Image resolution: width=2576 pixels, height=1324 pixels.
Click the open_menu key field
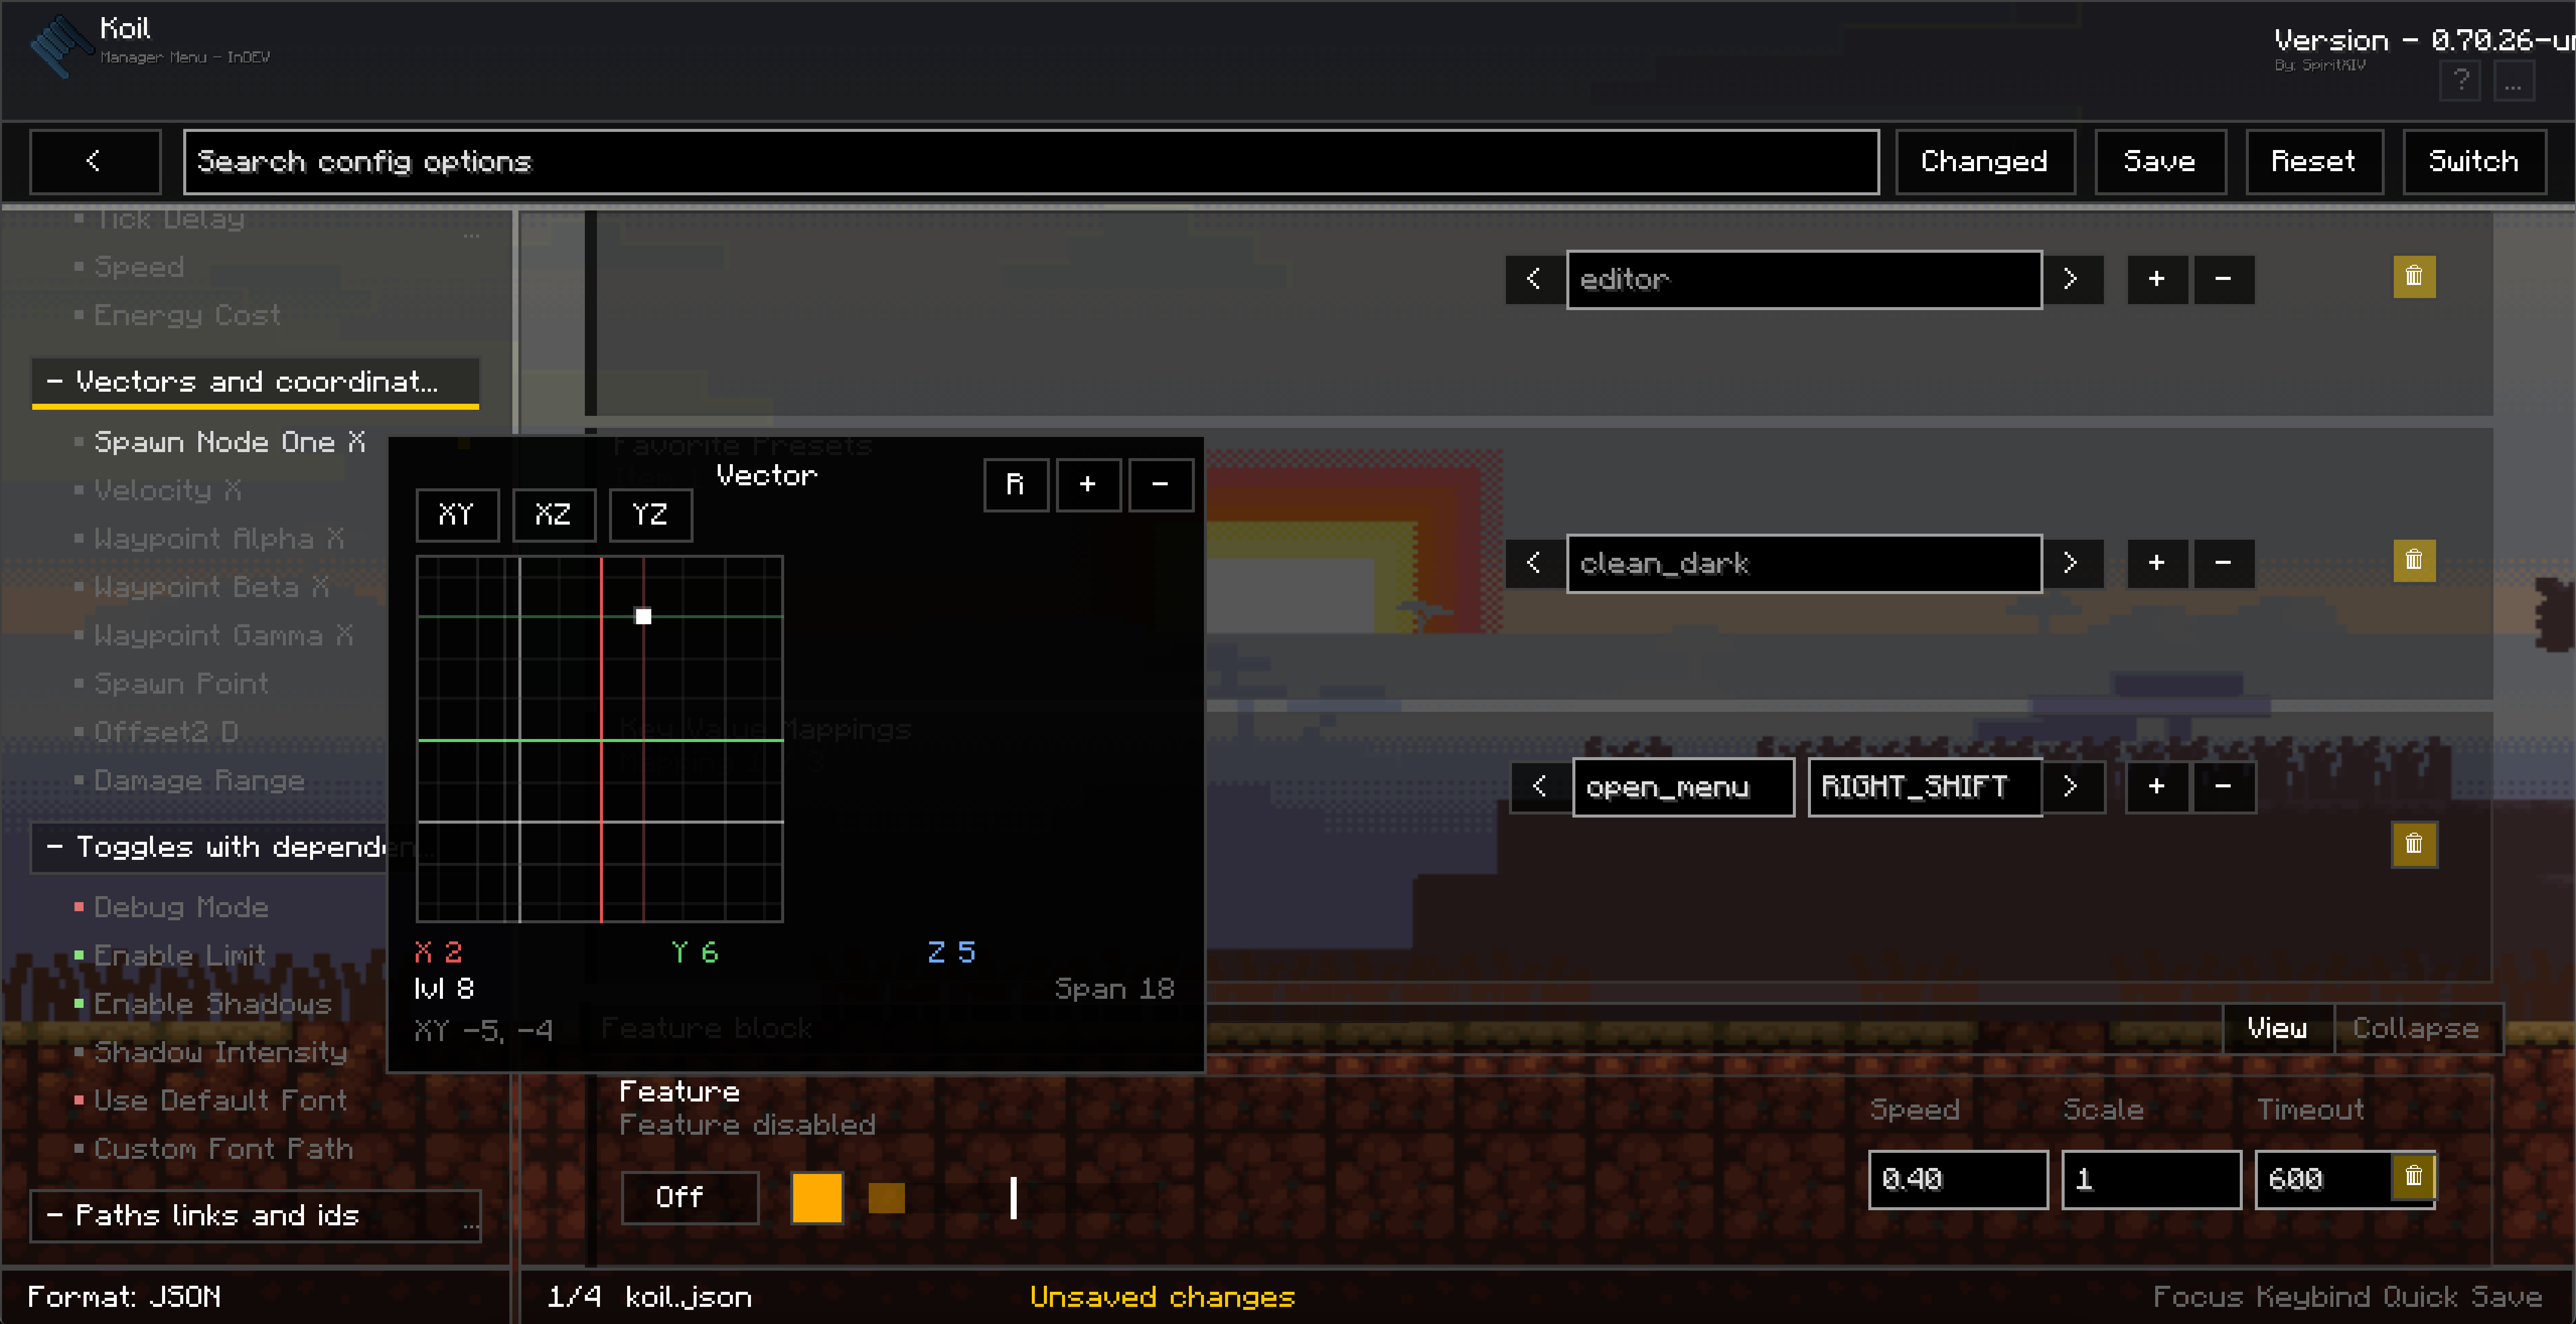click(x=1684, y=787)
